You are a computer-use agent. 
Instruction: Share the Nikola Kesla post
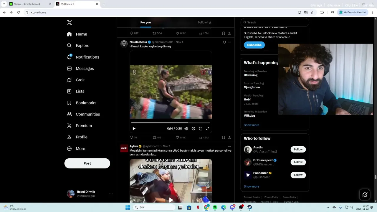(x=229, y=138)
